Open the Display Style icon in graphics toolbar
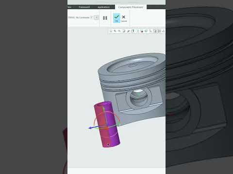Screen dimensions: 233x174 coord(133,31)
